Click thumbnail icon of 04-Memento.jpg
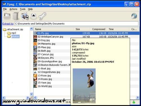Screen dimensions: 141x106 coord(35,44)
